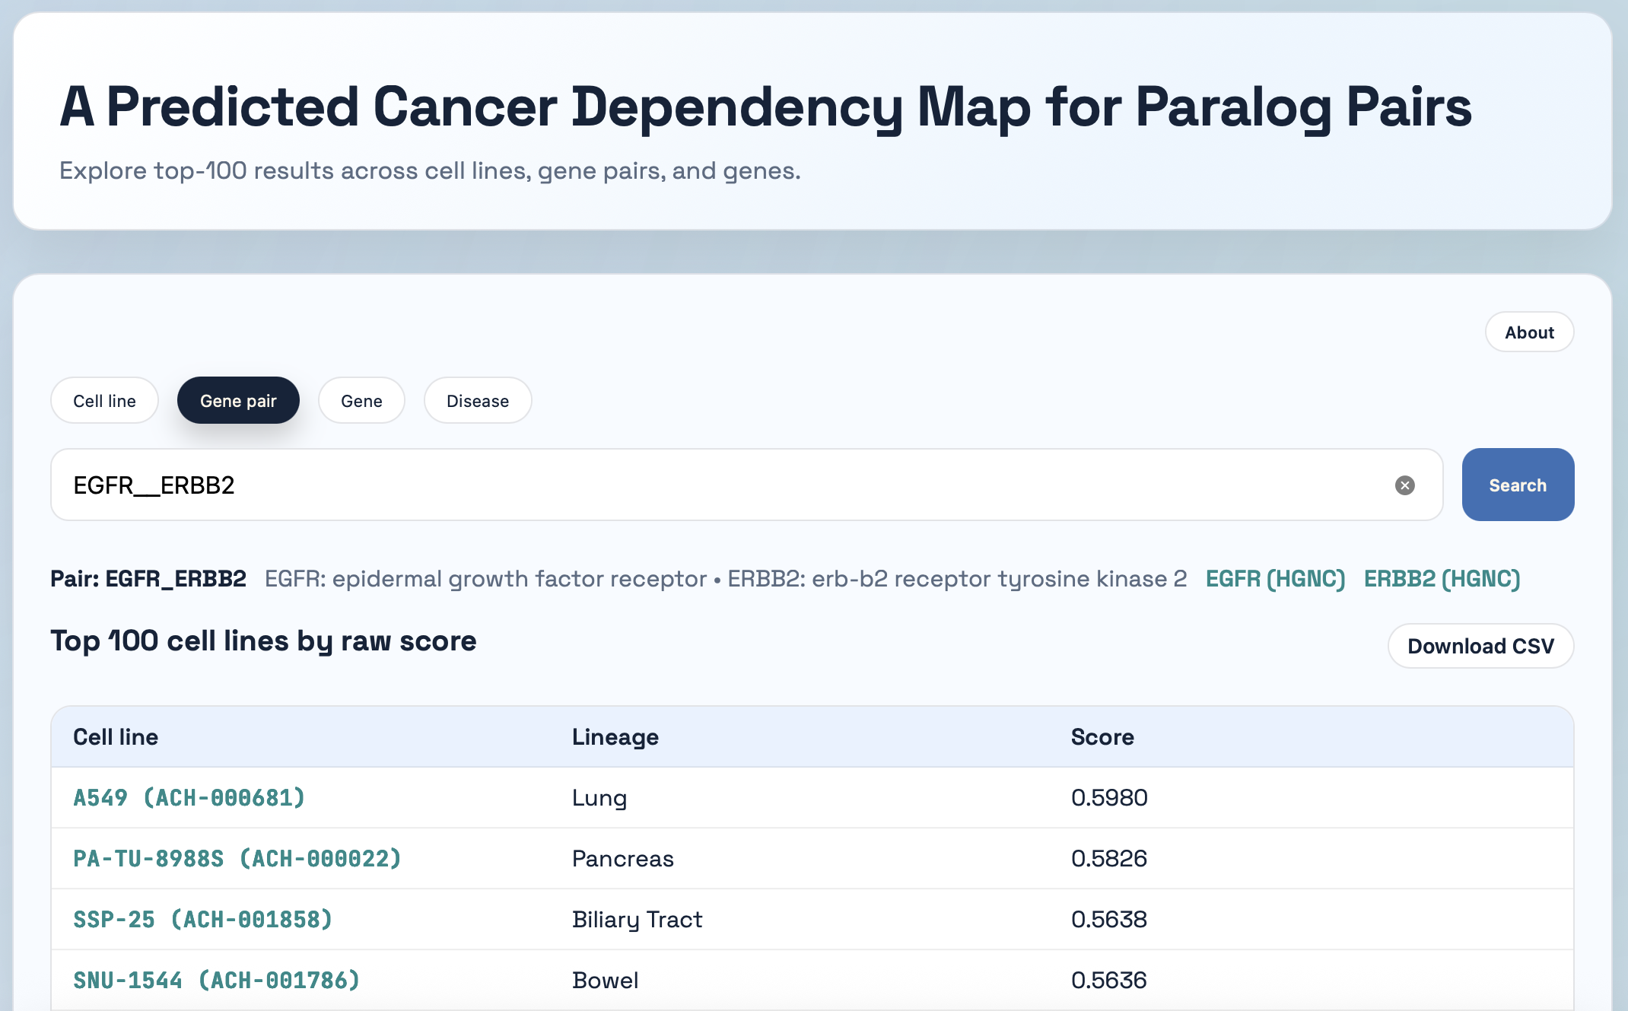Viewport: 1628px width, 1011px height.
Task: Open PA-TU-8988S (ACH-000022) cell line link
Action: click(x=237, y=859)
